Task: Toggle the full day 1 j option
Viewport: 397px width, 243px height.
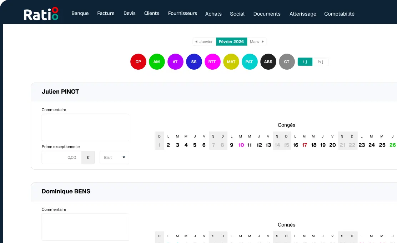Action: click(305, 62)
